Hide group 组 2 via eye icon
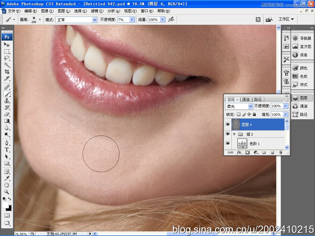Screen dimensions: 315x236 [228, 134]
